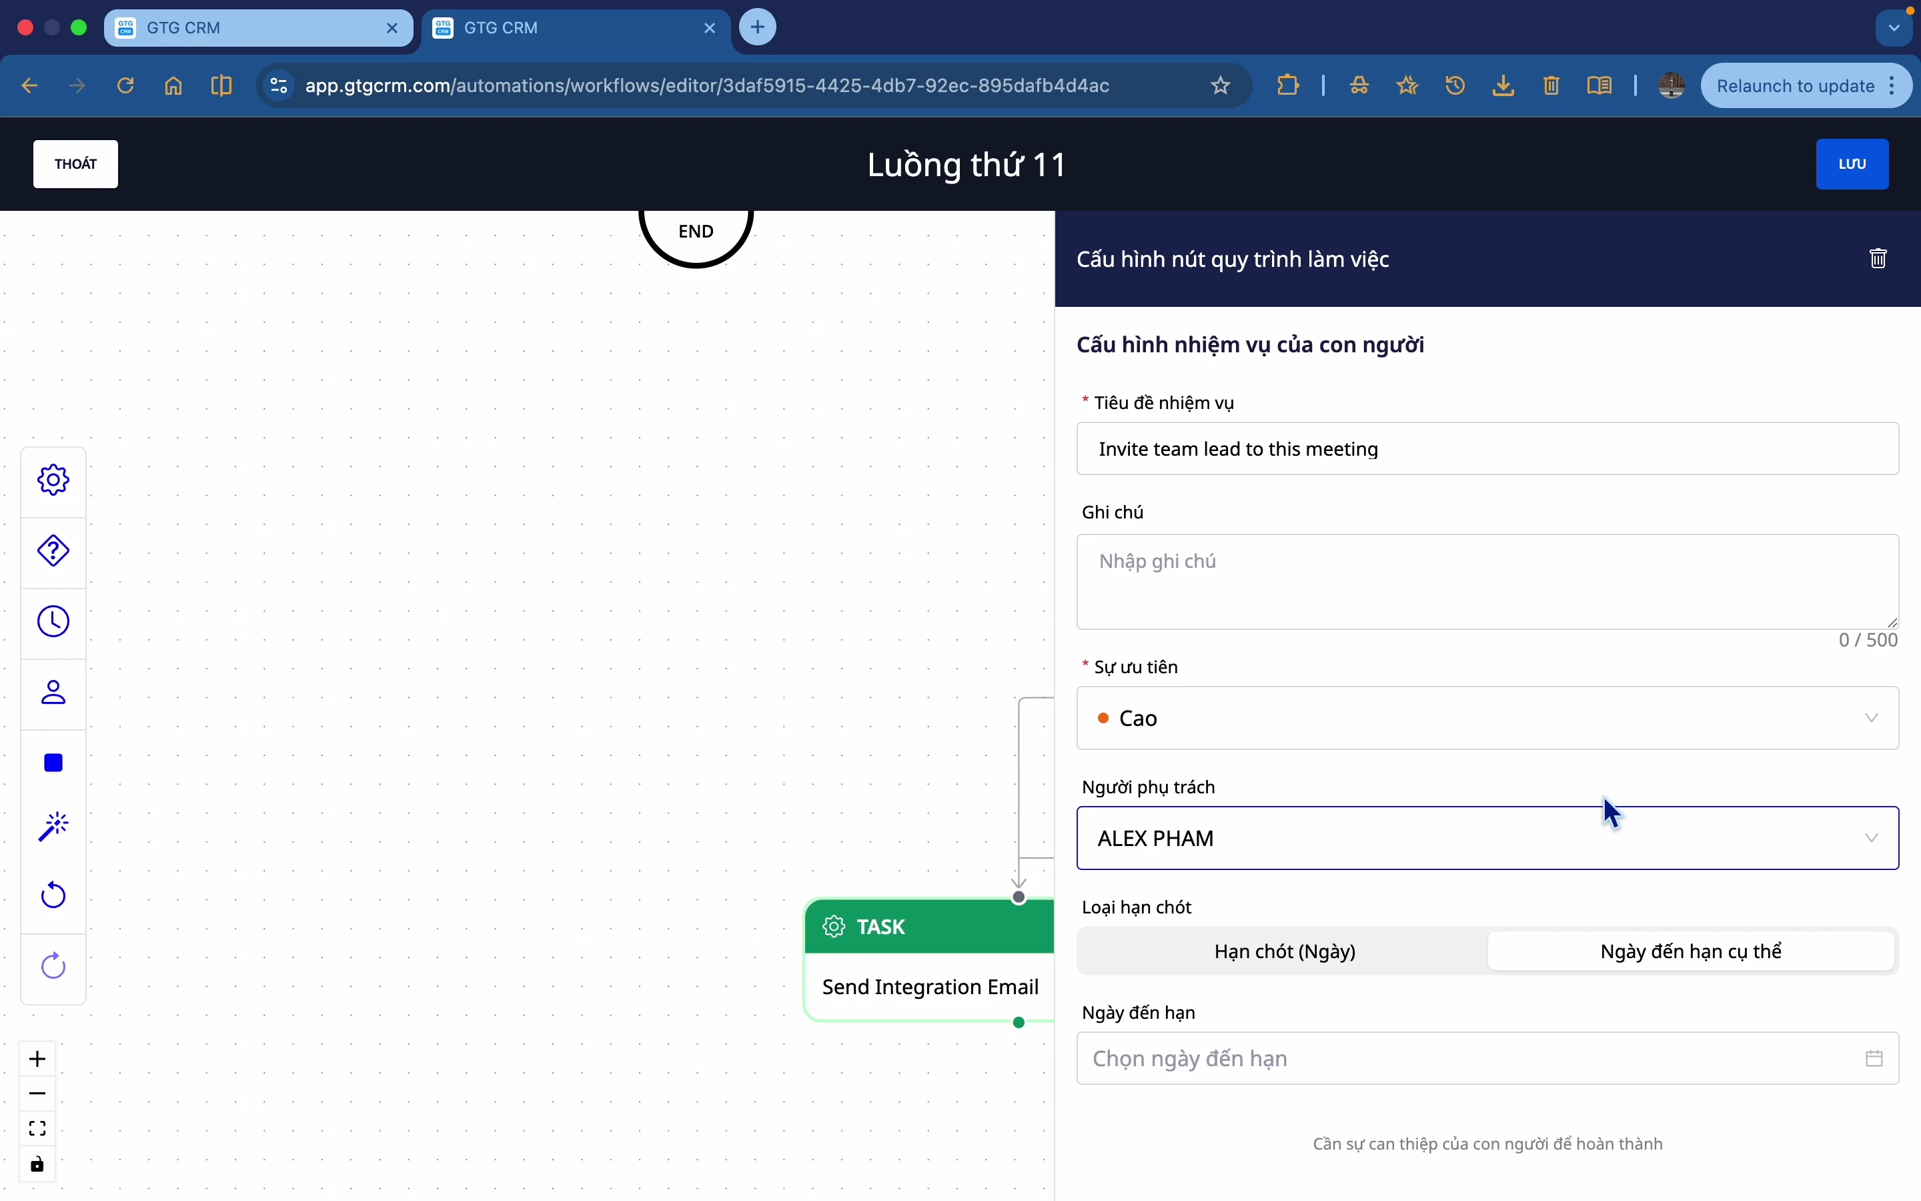This screenshot has height=1201, width=1921.
Task: Click the undo counter-clockwise arrow icon
Action: (53, 896)
